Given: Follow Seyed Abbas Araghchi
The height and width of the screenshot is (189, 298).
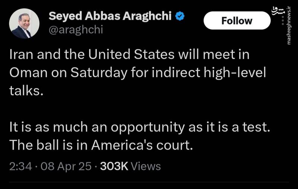Looking at the screenshot, I should pos(237,20).
